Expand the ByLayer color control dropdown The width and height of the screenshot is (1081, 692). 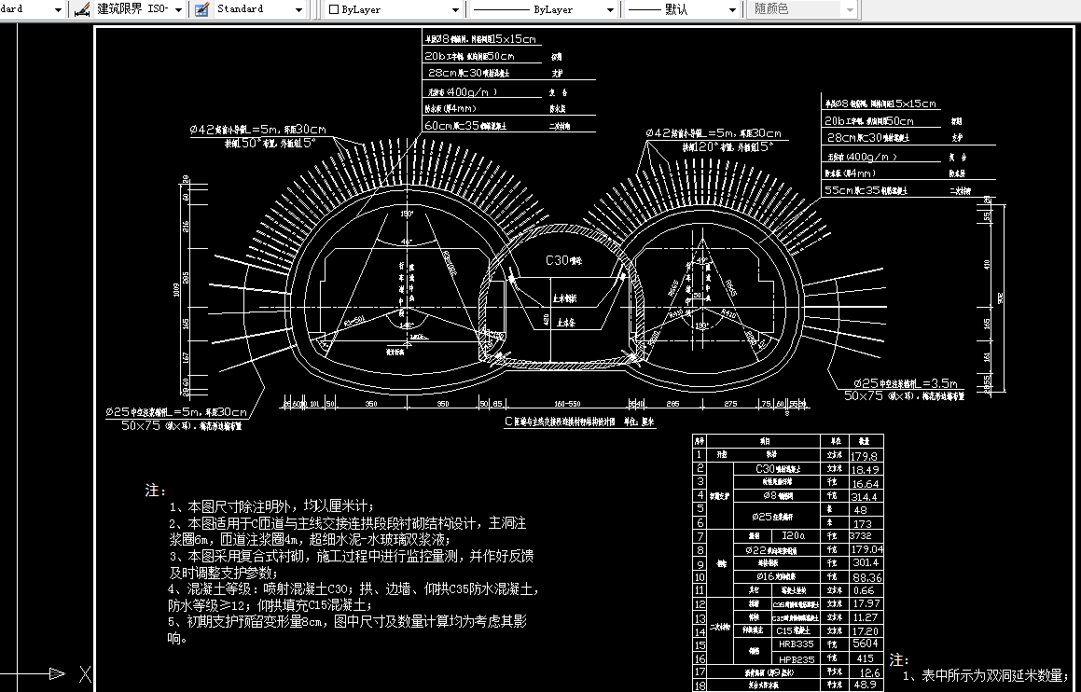[393, 9]
